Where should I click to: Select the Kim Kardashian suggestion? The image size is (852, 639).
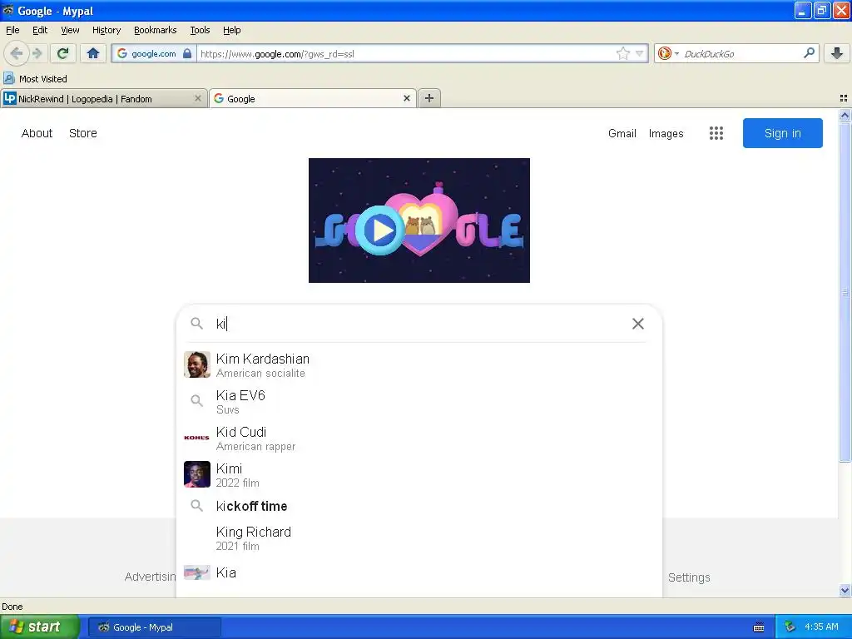pos(419,364)
